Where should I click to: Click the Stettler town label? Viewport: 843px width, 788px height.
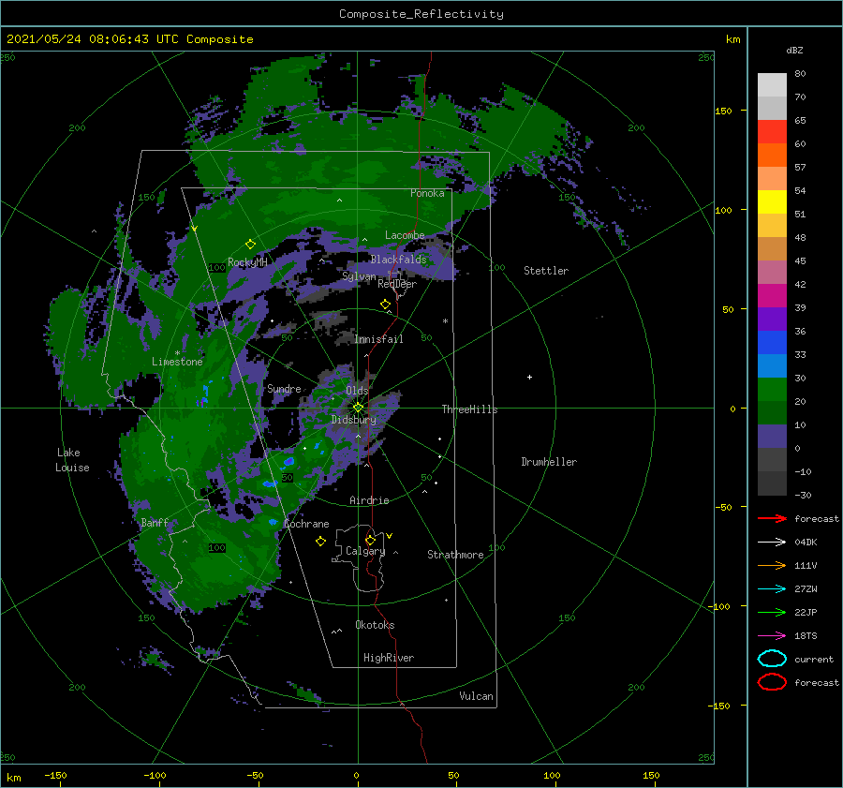(546, 271)
